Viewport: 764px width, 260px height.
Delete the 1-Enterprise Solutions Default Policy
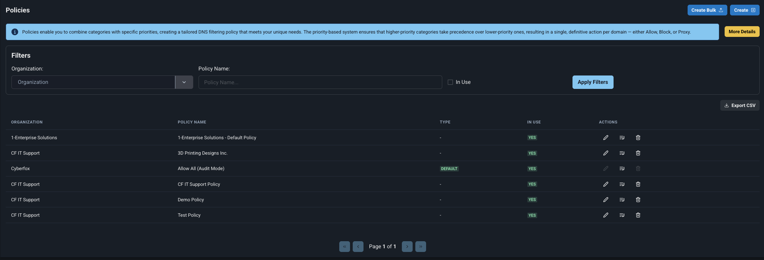tap(638, 138)
